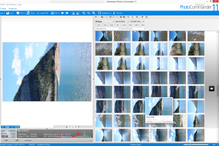This screenshot has height=146, width=219.
Task: Switch to the Create tab
Action: pyautogui.click(x=3, y=9)
